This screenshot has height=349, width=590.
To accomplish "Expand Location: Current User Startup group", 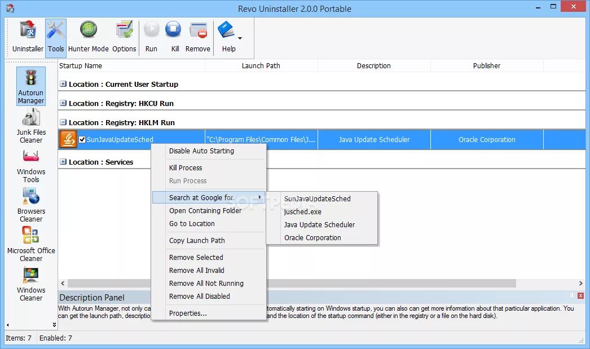I will [x=63, y=84].
